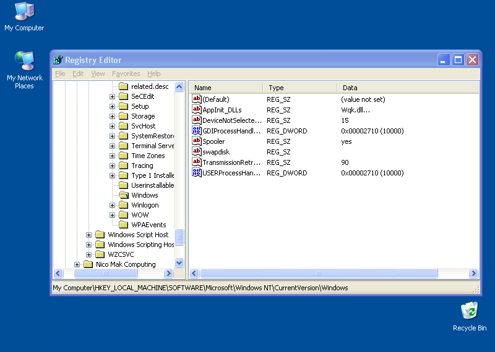
Task: Click the WPAEvents folder icon
Action: click(x=123, y=225)
